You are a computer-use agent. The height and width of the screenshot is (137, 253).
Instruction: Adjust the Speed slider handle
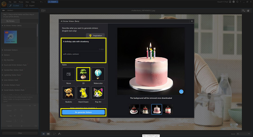[22, 126]
